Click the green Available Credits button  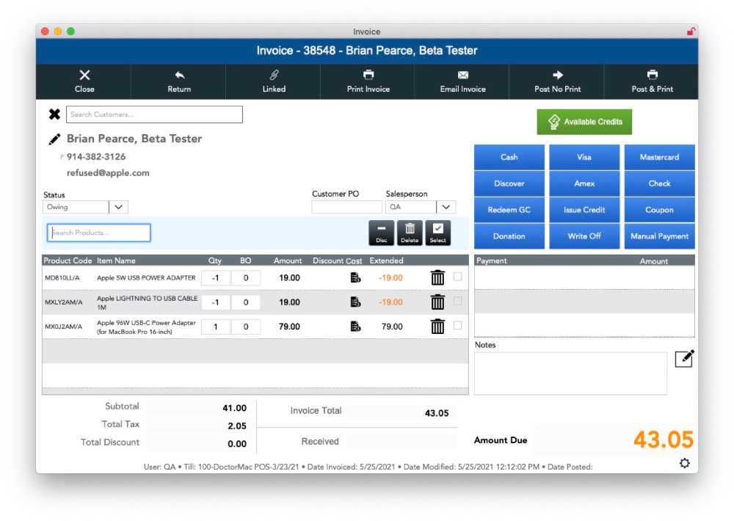584,122
